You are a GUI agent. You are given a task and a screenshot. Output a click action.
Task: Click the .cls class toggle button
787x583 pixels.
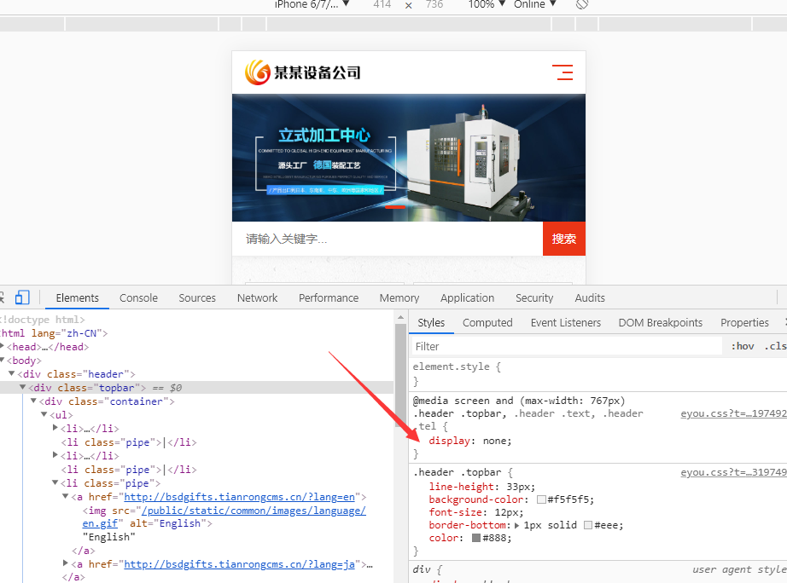coord(775,346)
